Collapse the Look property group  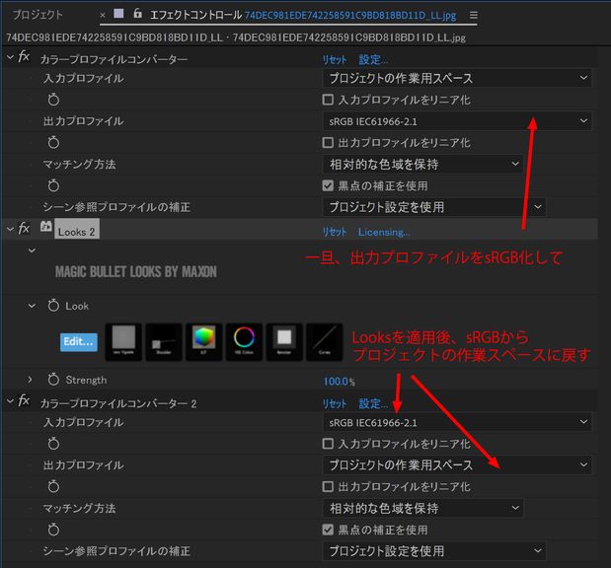(32, 306)
